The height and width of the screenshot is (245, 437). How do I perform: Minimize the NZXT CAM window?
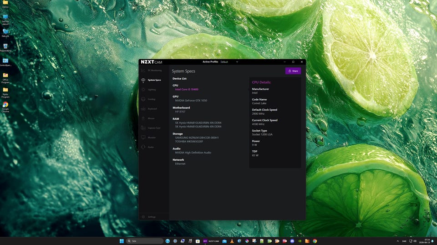[285, 62]
